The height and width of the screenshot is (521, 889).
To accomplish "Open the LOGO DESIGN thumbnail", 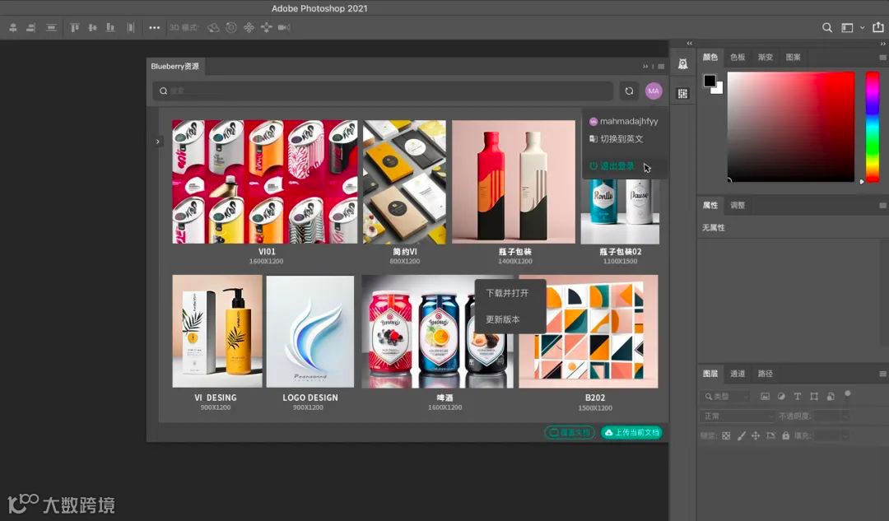I will 310,331.
